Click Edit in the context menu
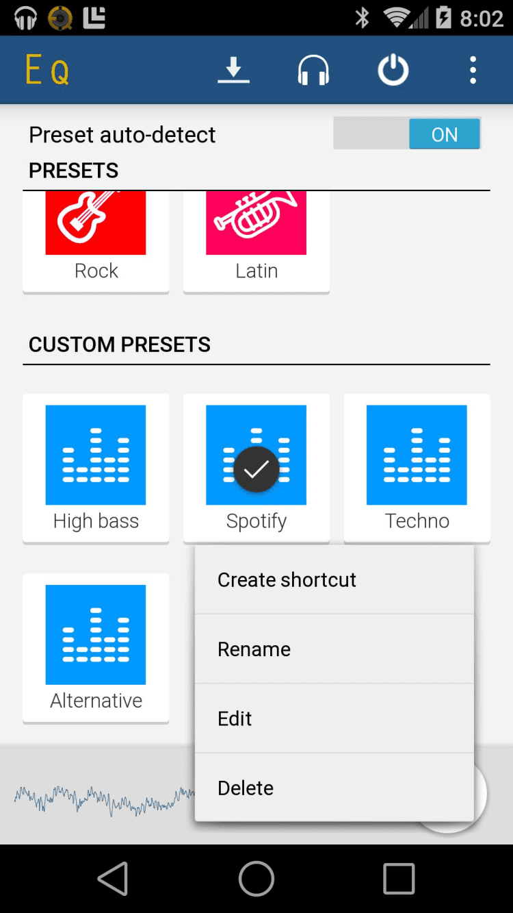The width and height of the screenshot is (513, 913). (334, 718)
